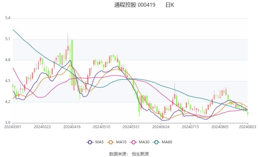
Task: Toggle the MA30 legend marker
Action: pos(134,142)
